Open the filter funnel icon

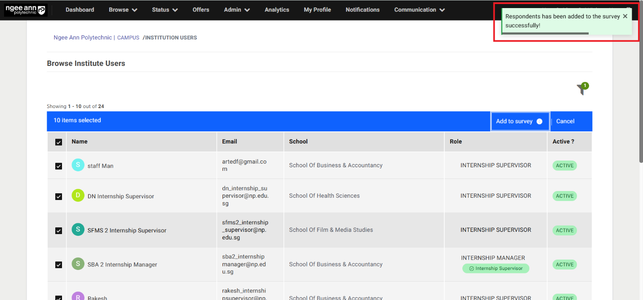pyautogui.click(x=581, y=90)
